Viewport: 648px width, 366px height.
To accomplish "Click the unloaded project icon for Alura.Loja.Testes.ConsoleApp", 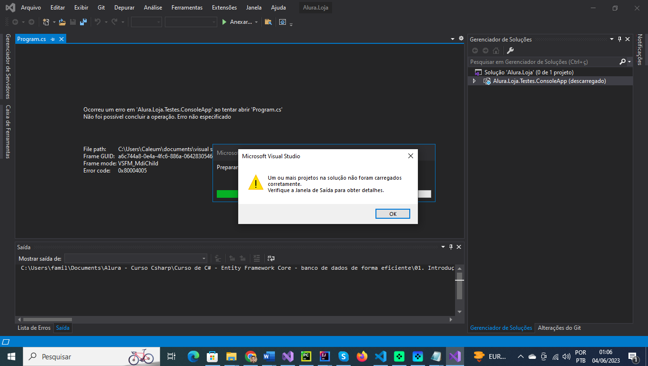I will point(487,81).
